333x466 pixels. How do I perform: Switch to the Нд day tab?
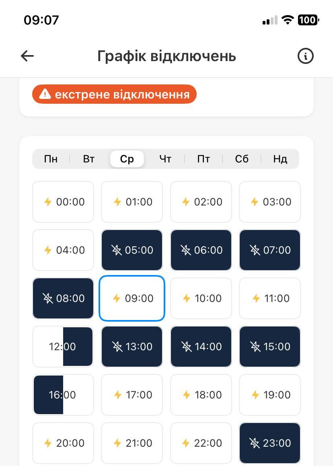tap(280, 159)
